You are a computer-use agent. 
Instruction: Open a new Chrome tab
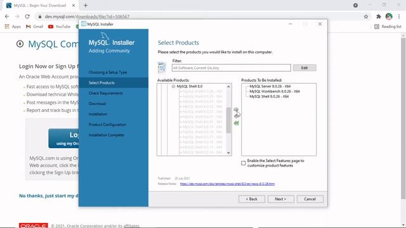(x=86, y=5)
